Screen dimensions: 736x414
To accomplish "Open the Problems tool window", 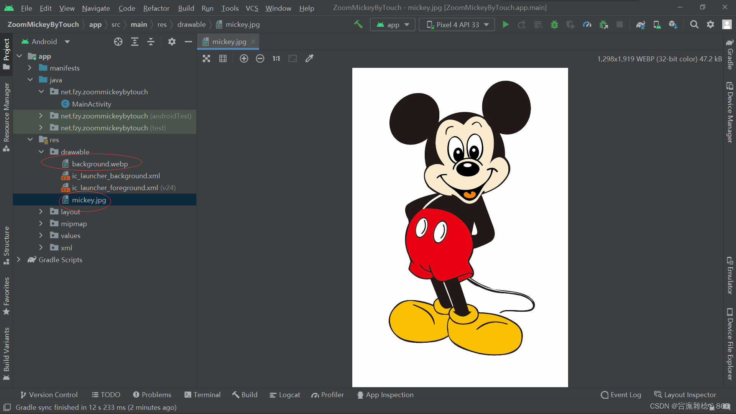I will (152, 395).
